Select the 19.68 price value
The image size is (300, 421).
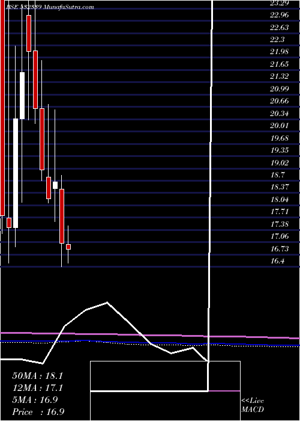pyautogui.click(x=280, y=138)
